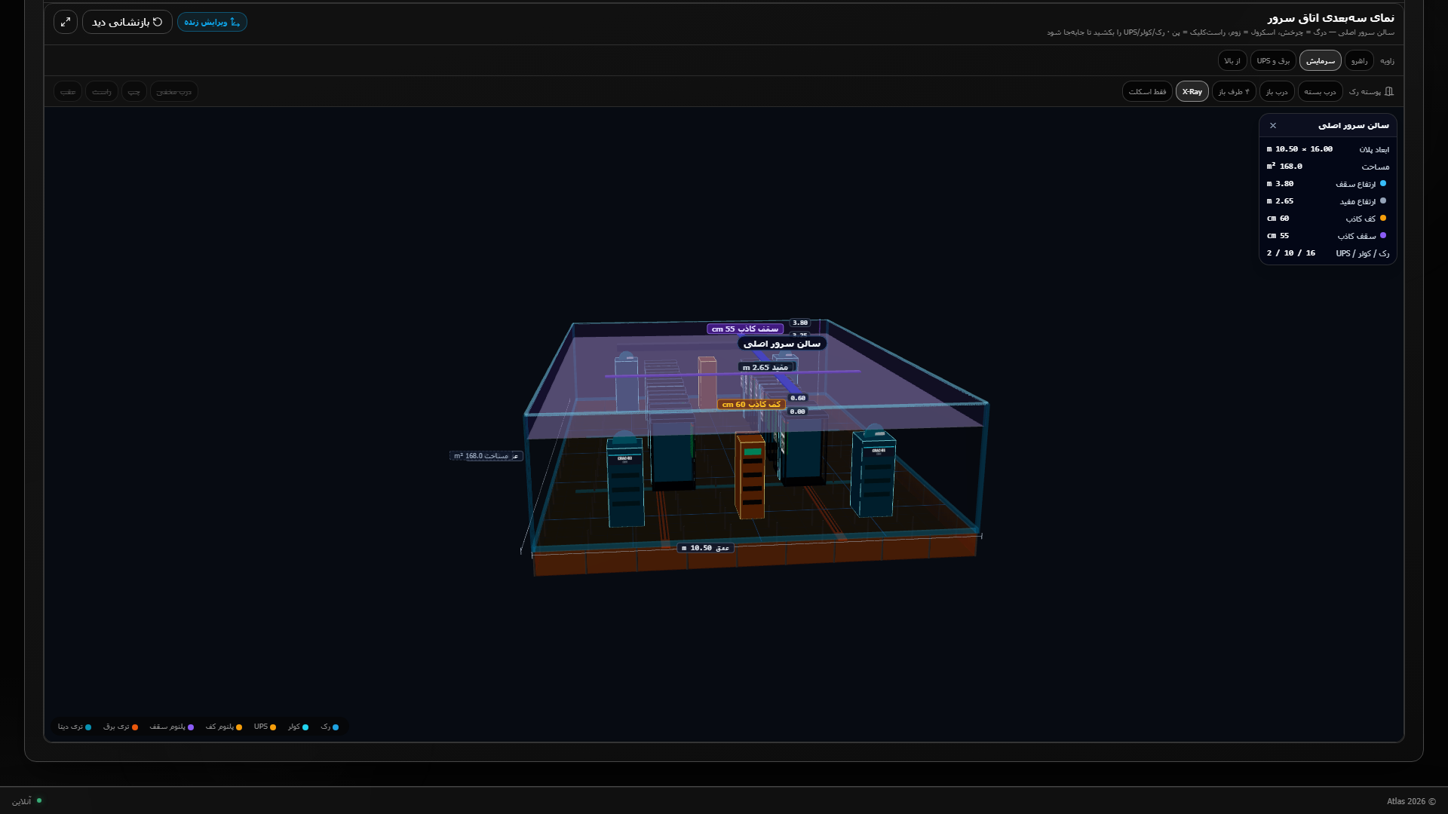Click the تری برق legend item
Image resolution: width=1448 pixels, height=814 pixels.
pos(121,727)
